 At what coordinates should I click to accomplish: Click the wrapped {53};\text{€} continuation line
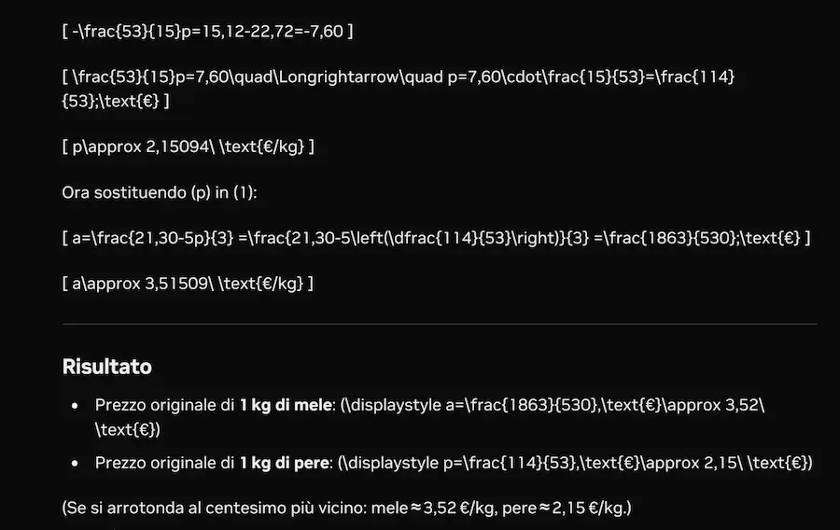[115, 101]
